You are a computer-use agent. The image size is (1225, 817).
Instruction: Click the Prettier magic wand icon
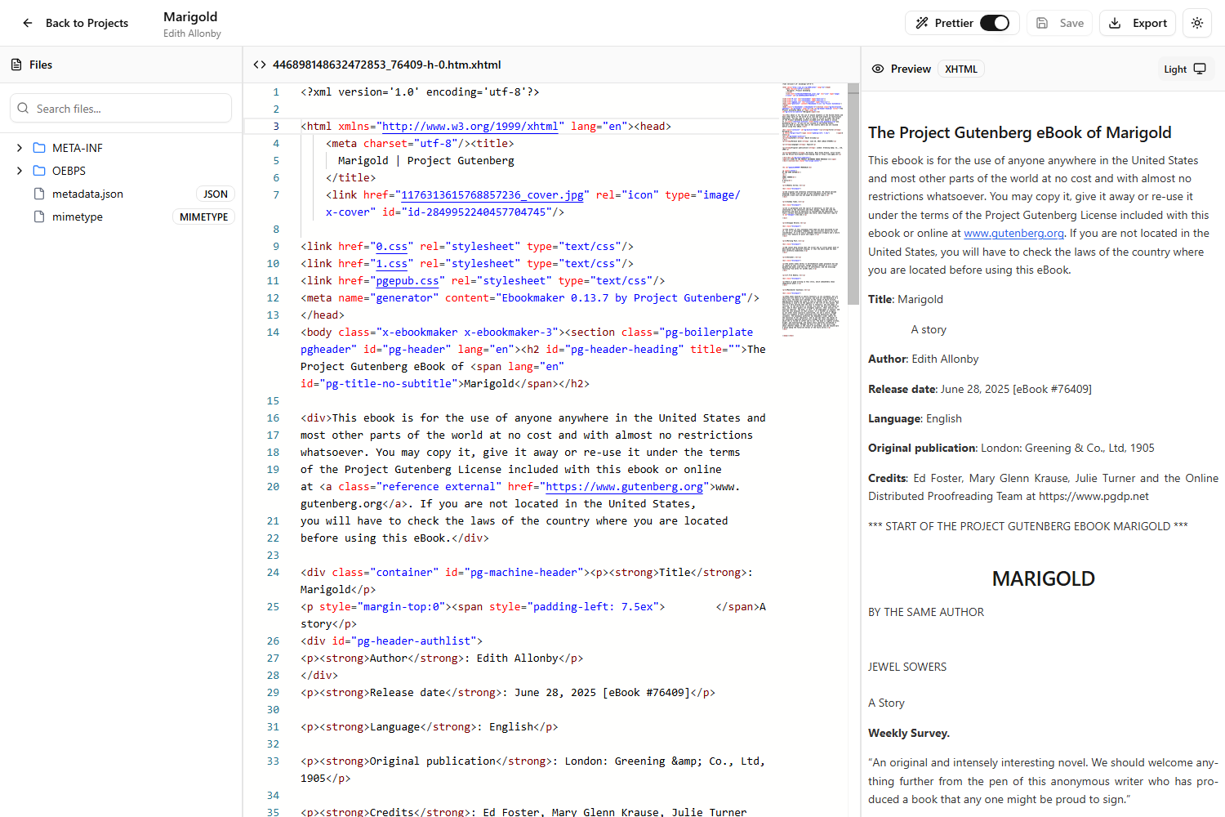point(922,23)
